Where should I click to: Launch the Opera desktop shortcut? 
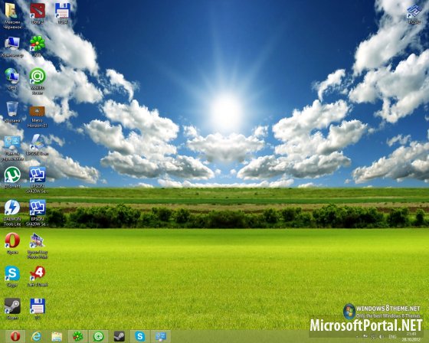coord(12,243)
